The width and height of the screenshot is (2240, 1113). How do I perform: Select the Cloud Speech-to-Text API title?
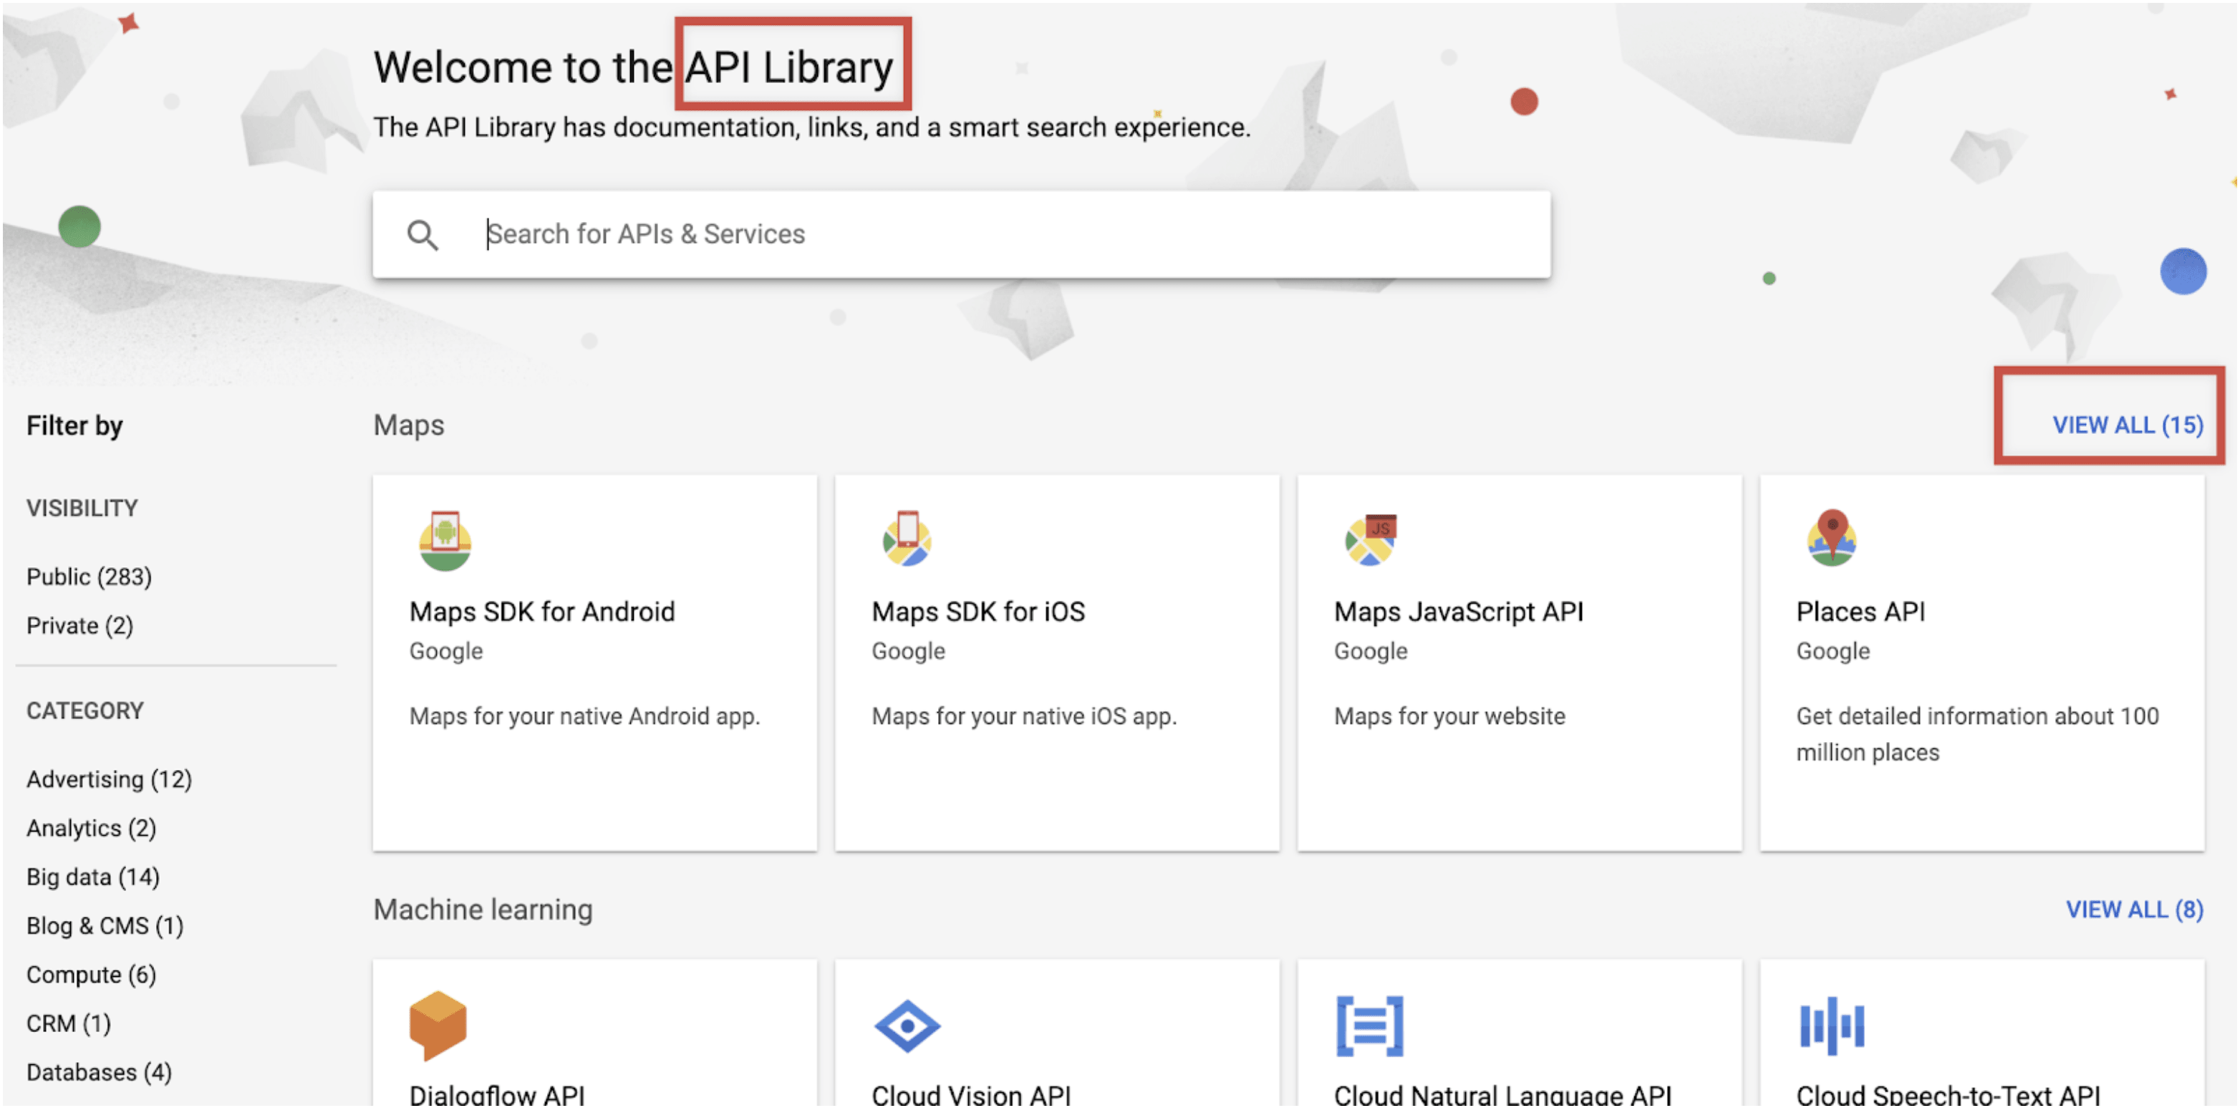coord(1948,1095)
